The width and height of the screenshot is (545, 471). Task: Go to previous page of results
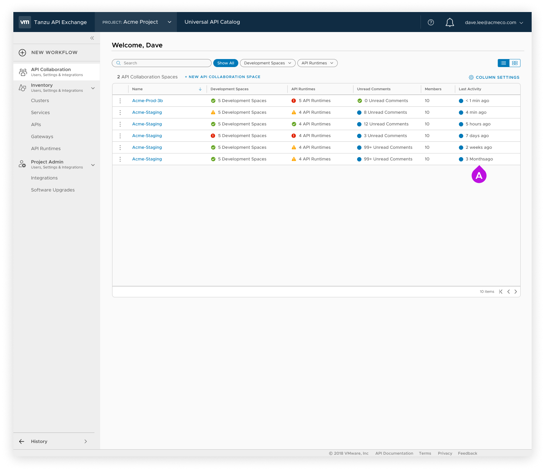509,292
